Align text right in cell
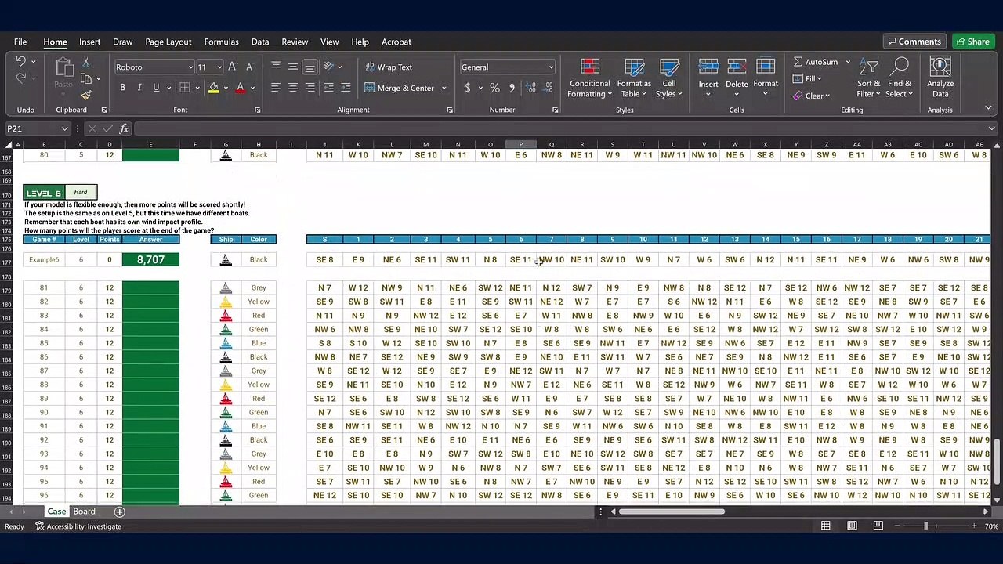This screenshot has height=564, width=1003. [x=310, y=88]
